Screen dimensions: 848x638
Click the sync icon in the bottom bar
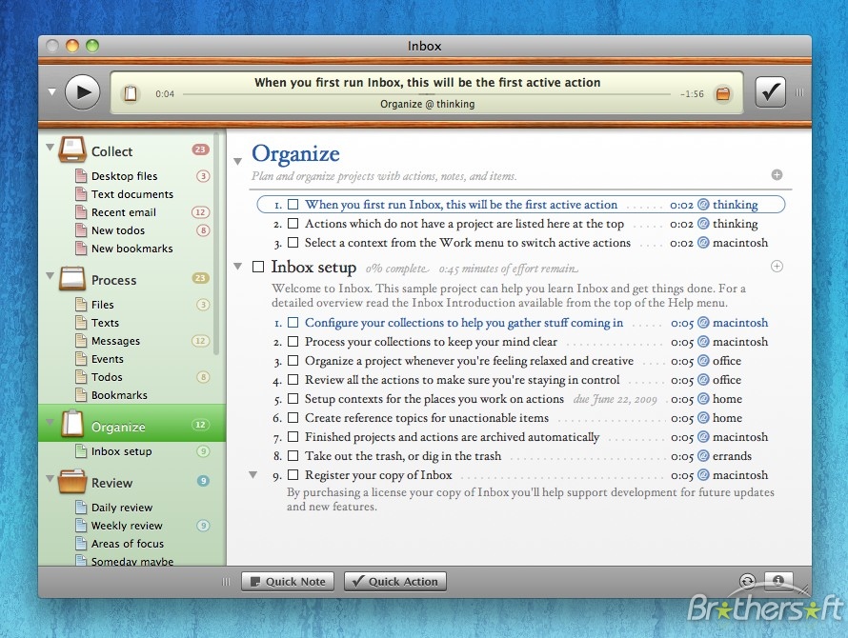pos(747,581)
